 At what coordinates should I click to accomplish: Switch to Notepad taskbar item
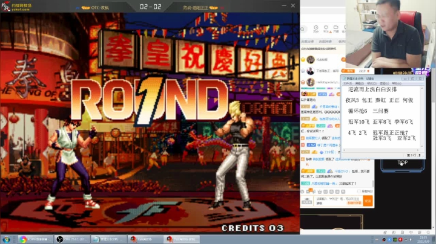click(x=109, y=239)
